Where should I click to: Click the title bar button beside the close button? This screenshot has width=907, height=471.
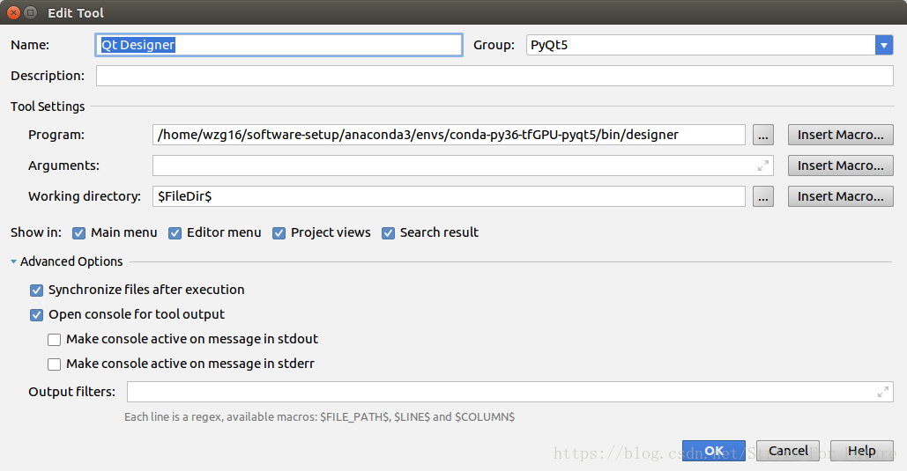coord(31,12)
